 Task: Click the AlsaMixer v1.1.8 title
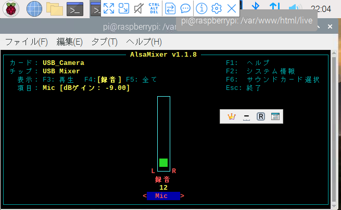point(163,54)
